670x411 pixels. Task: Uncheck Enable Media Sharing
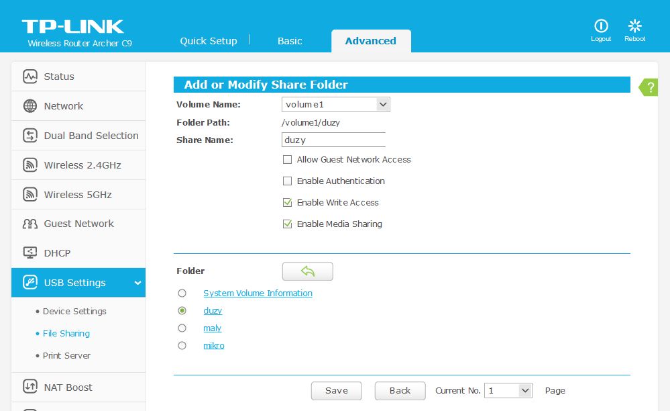[x=287, y=224]
